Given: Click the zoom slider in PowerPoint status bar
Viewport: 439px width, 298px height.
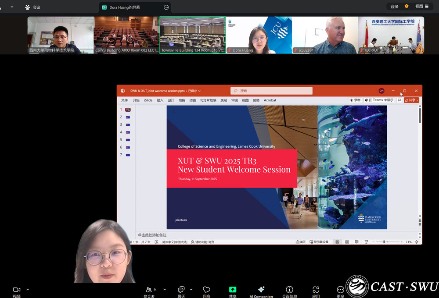Looking at the screenshot, I should (384, 242).
